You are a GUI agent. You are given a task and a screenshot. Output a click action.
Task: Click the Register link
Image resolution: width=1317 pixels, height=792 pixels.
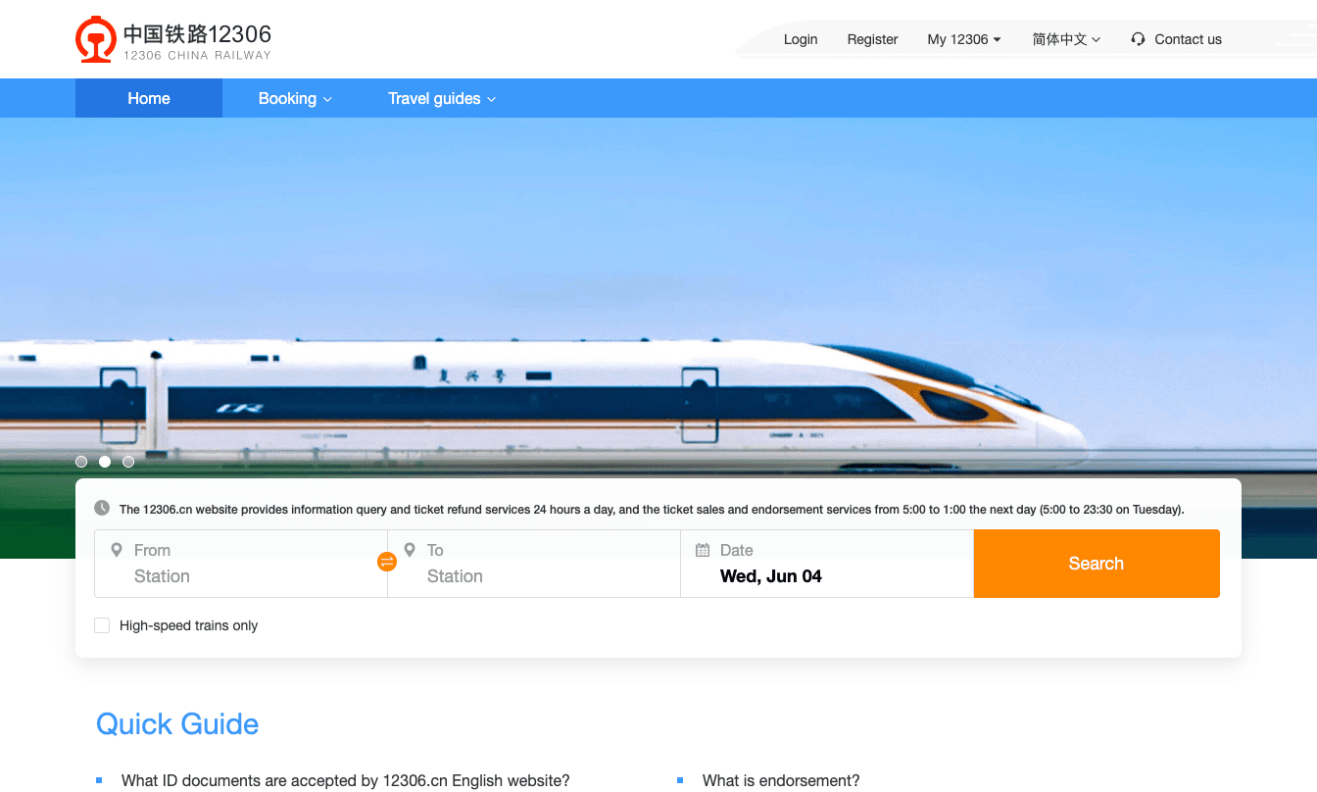872,39
